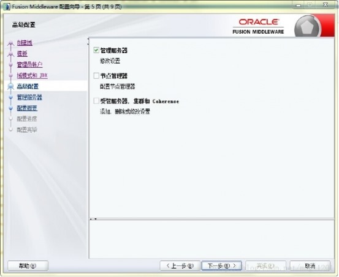Tick the 节点管理器 checkbox
Screen dimensions: 339x277
pos(96,76)
